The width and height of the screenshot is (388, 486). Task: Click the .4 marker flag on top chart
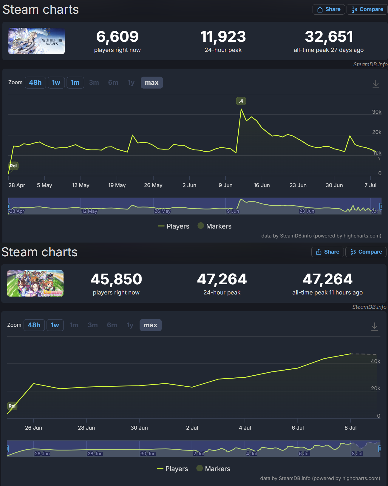click(241, 101)
